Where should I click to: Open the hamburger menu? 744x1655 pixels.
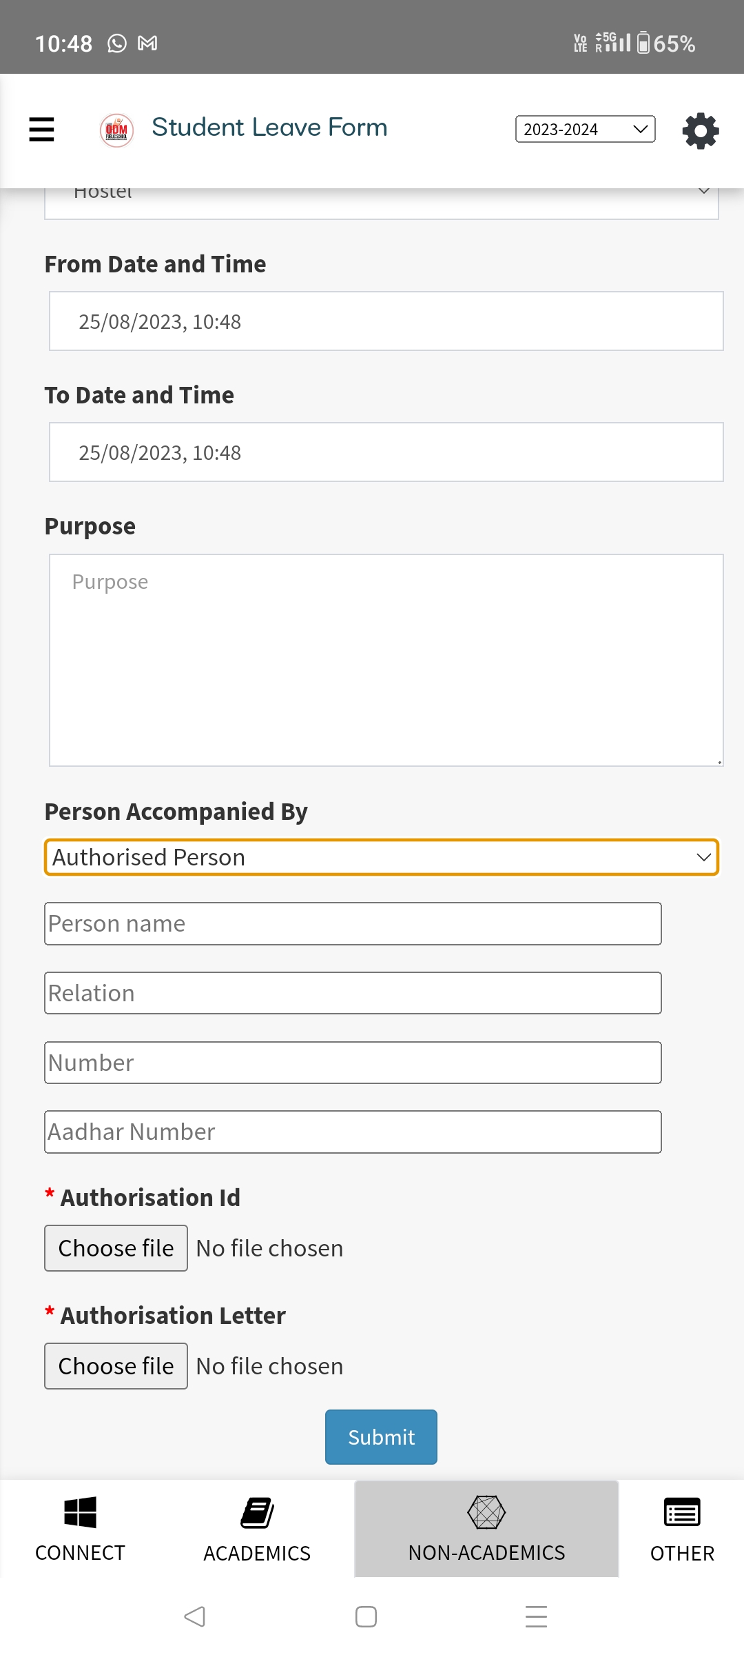click(x=41, y=129)
